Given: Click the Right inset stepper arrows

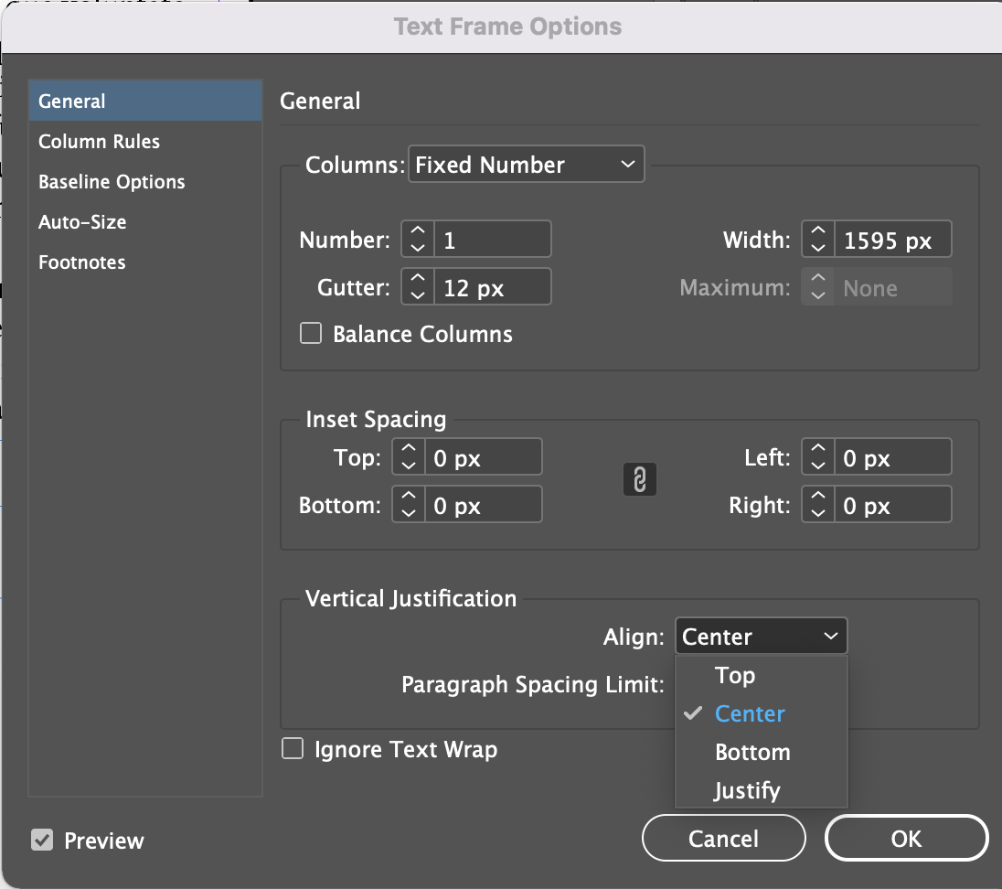Looking at the screenshot, I should pyautogui.click(x=818, y=505).
